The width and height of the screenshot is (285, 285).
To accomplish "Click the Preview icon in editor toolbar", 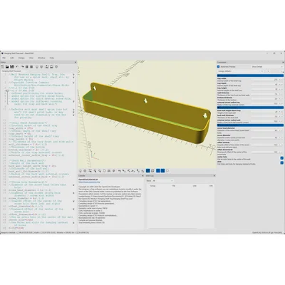I will (x=37, y=67).
